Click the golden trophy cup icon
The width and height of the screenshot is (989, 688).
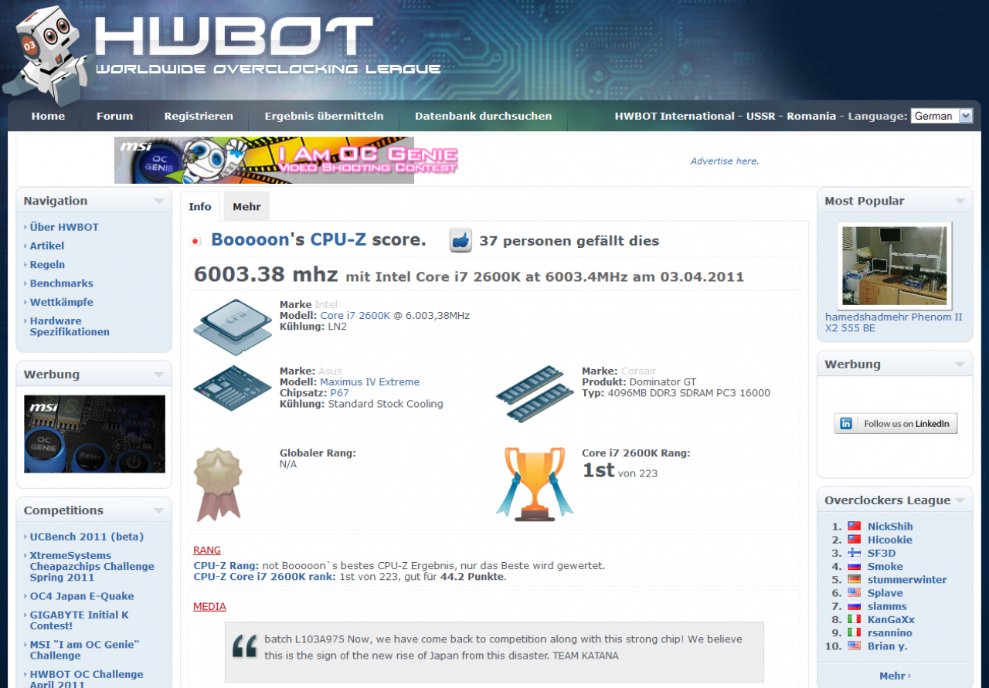tap(535, 483)
